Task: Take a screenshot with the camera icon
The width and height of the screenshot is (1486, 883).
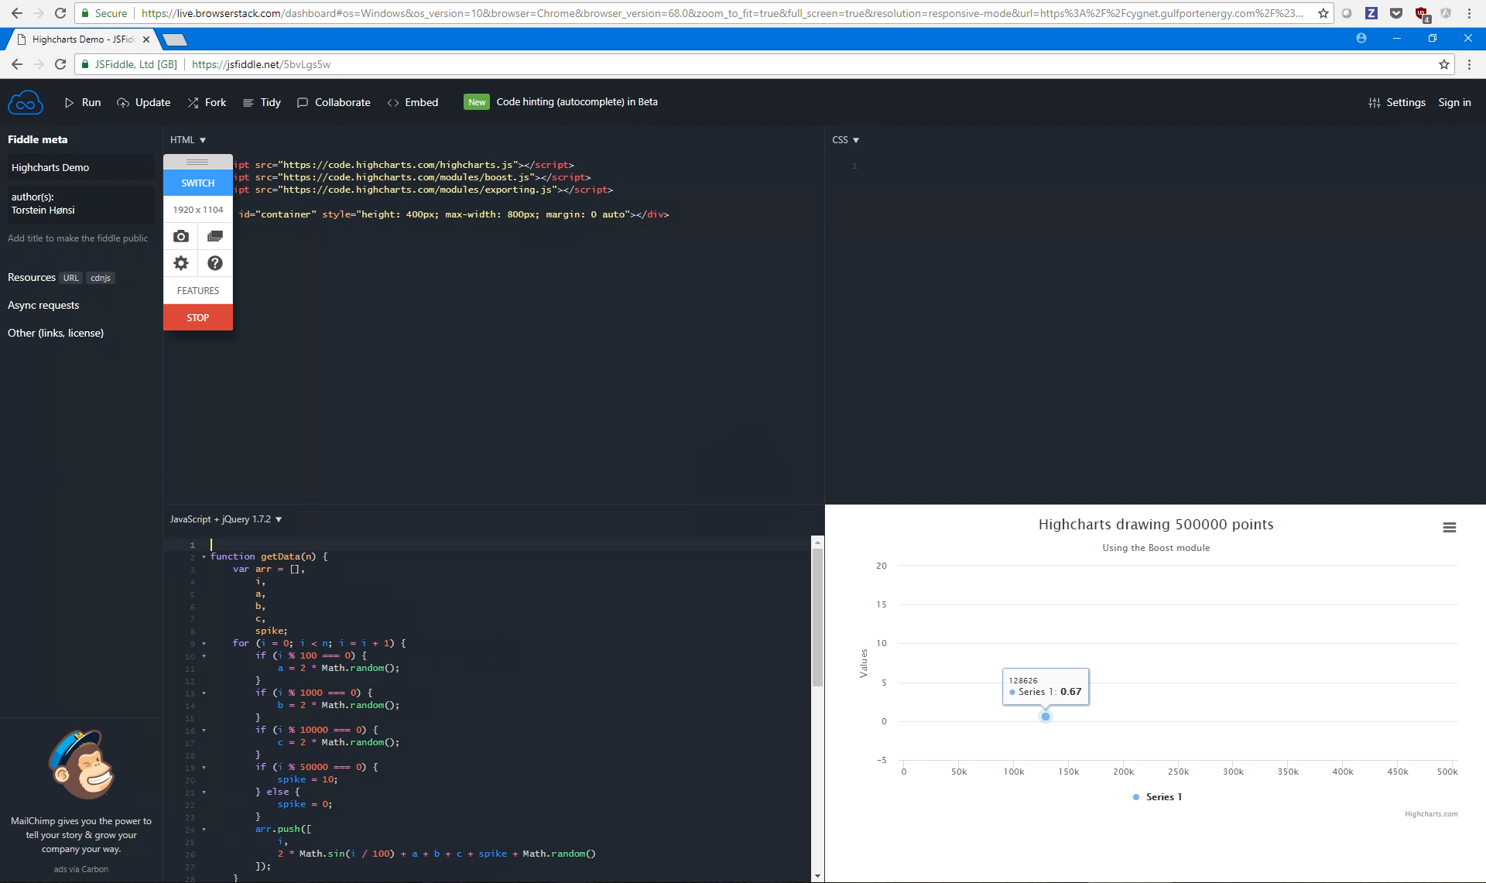Action: pyautogui.click(x=180, y=236)
